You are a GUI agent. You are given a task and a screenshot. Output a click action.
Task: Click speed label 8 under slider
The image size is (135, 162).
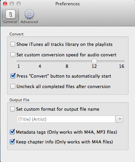pos(67,66)
